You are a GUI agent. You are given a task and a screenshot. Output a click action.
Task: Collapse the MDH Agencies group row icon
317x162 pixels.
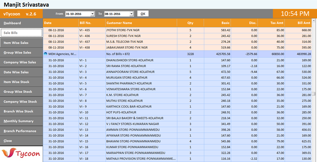pos(45,54)
